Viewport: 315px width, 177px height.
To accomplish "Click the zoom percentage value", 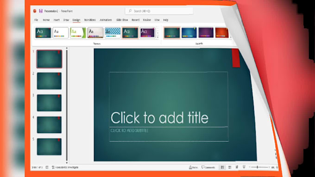I will 273,167.
